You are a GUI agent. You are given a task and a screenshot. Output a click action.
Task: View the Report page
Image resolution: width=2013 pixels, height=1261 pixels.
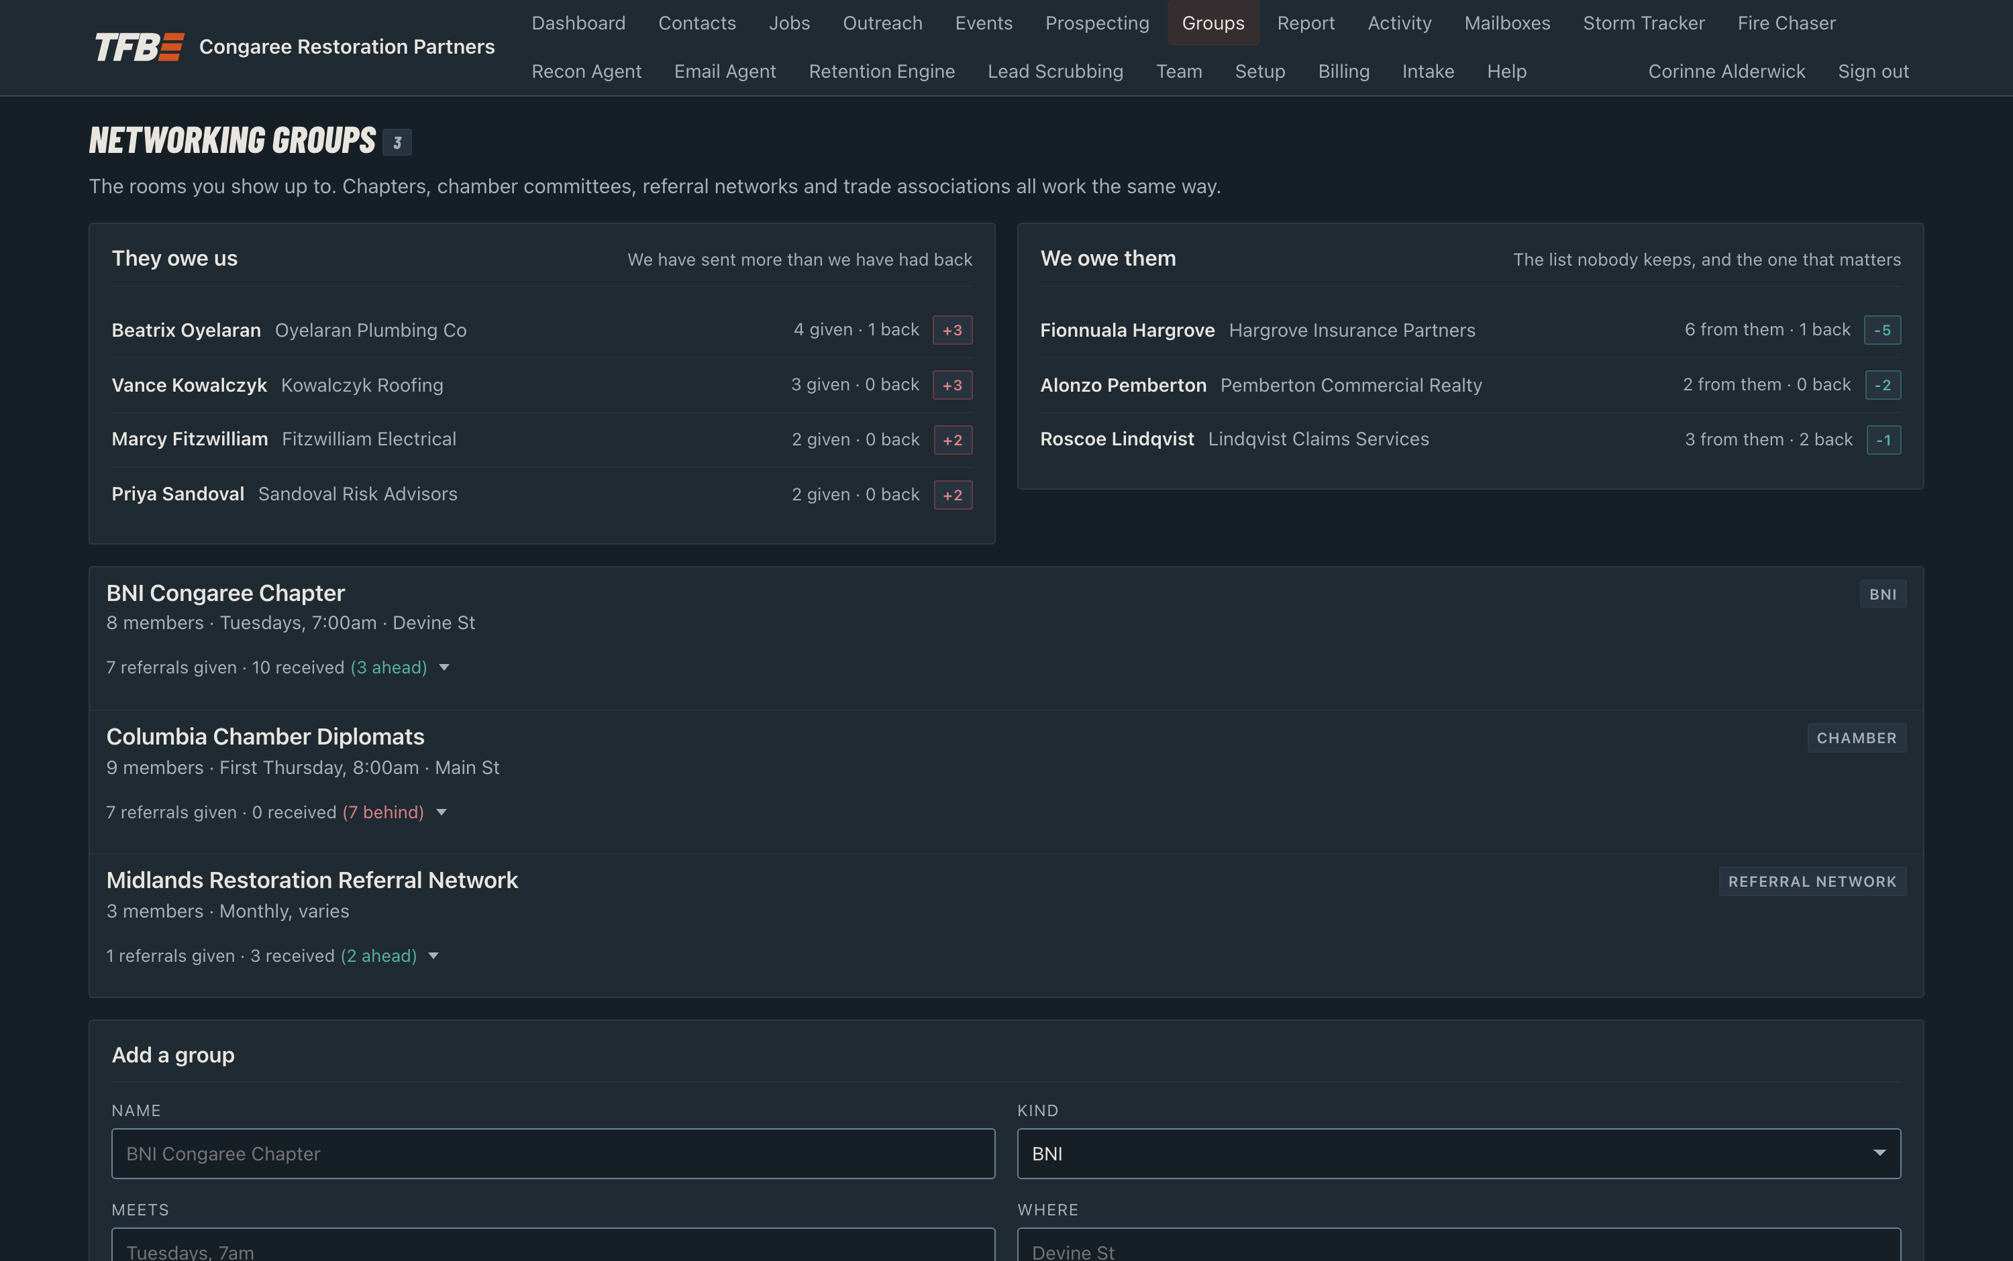(1306, 23)
